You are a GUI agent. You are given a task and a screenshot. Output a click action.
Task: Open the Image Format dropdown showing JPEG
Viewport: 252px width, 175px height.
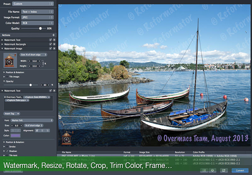38,17
